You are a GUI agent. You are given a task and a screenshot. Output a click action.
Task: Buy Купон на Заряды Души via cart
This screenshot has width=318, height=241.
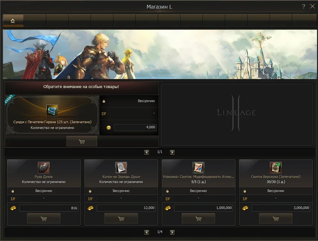click(x=121, y=219)
